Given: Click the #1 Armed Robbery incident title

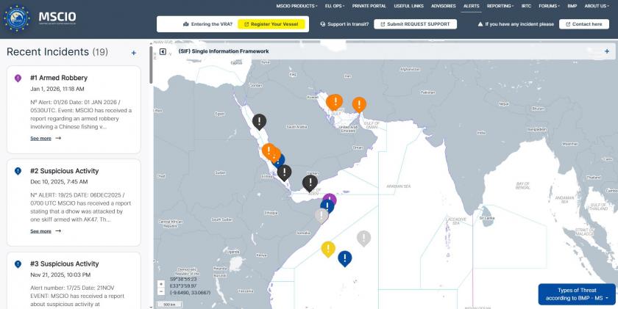Looking at the screenshot, I should point(59,78).
